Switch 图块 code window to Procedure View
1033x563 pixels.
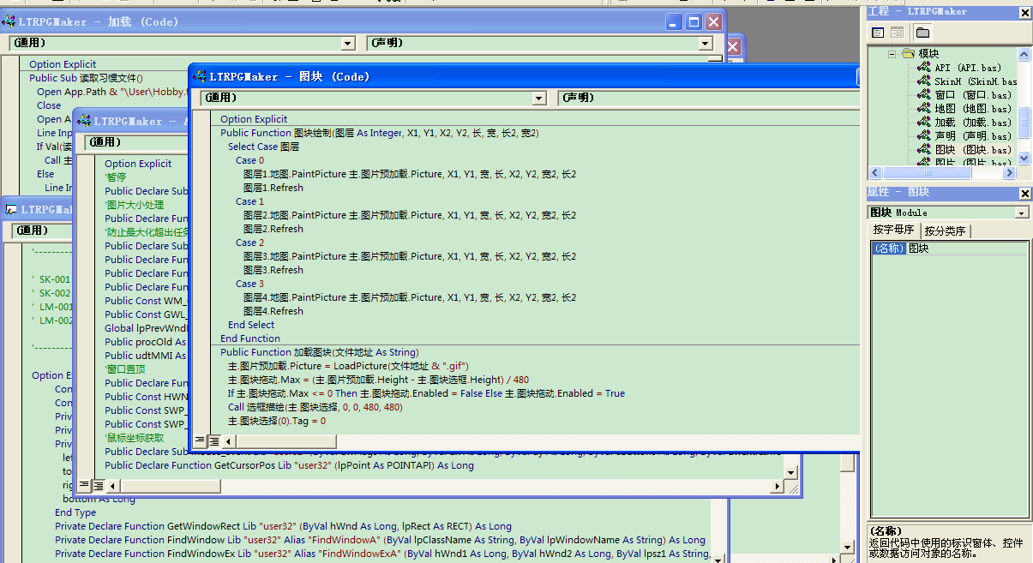pos(200,440)
